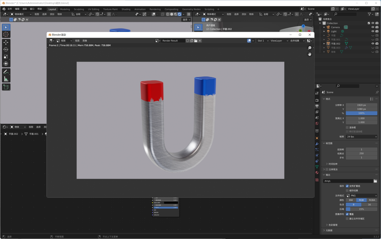This screenshot has height=239, width=381.
Task: Open the View Layer properties tab
Action: click(x=317, y=112)
